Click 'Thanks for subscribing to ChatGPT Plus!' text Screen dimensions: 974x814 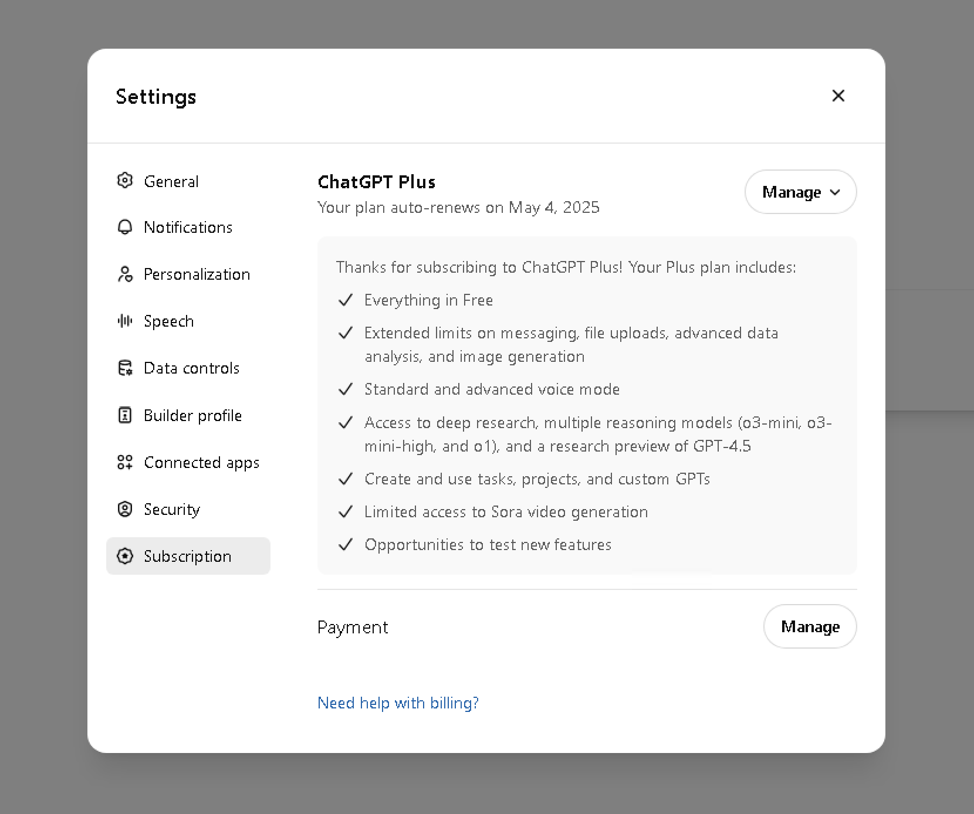point(479,267)
